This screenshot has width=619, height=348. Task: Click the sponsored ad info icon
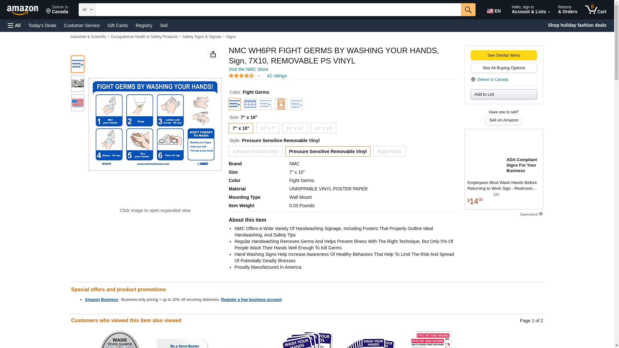[541, 214]
